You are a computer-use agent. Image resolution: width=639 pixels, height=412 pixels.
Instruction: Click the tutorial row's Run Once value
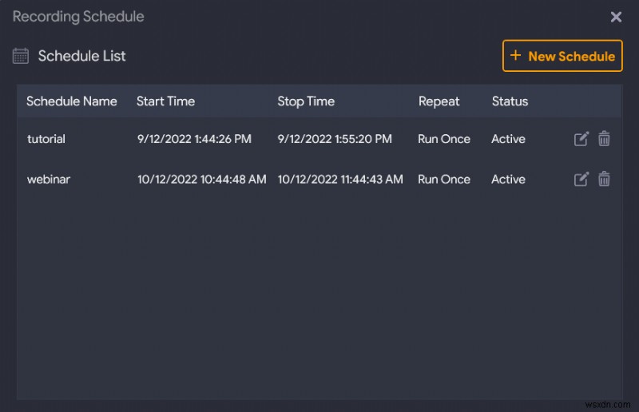point(444,139)
